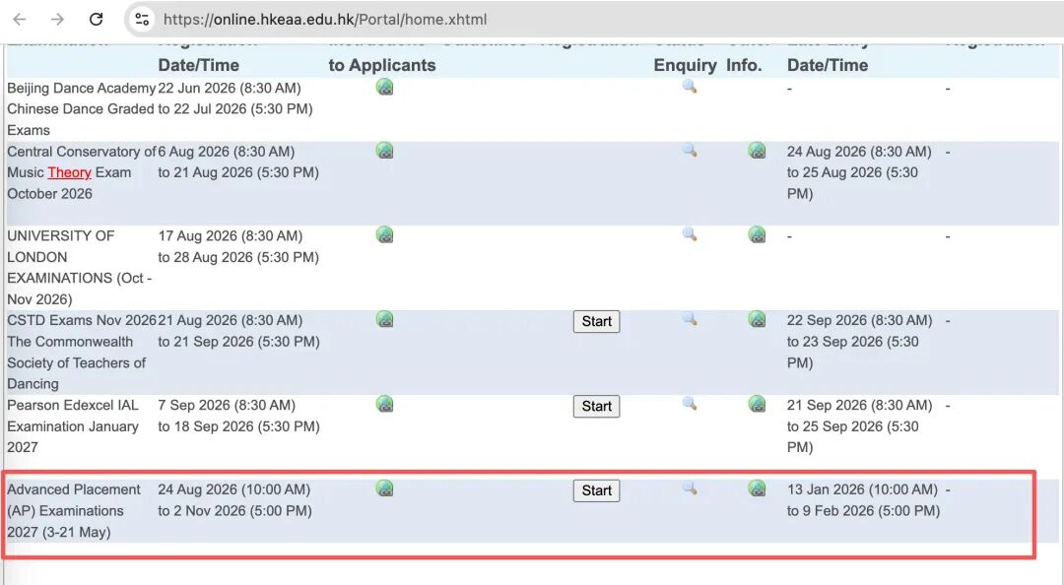This screenshot has height=585, width=1064.
Task: Reload the page with the refresh icon
Action: pos(97,19)
